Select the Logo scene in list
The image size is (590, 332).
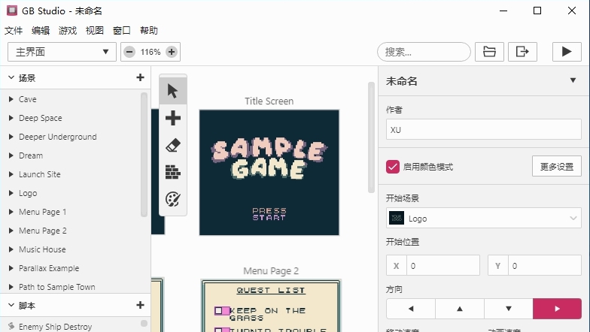(71, 193)
